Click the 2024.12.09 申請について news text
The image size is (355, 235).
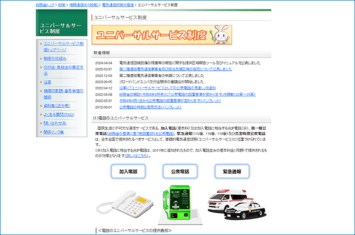pos(161,75)
